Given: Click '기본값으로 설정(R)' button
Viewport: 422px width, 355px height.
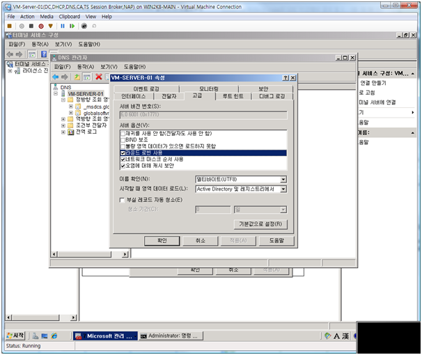Looking at the screenshot, I should (x=260, y=224).
